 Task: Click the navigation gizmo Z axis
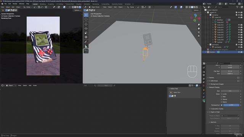(x=196, y=15)
